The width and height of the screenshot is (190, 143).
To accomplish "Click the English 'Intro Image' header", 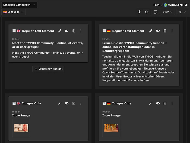I will click(x=21, y=115).
